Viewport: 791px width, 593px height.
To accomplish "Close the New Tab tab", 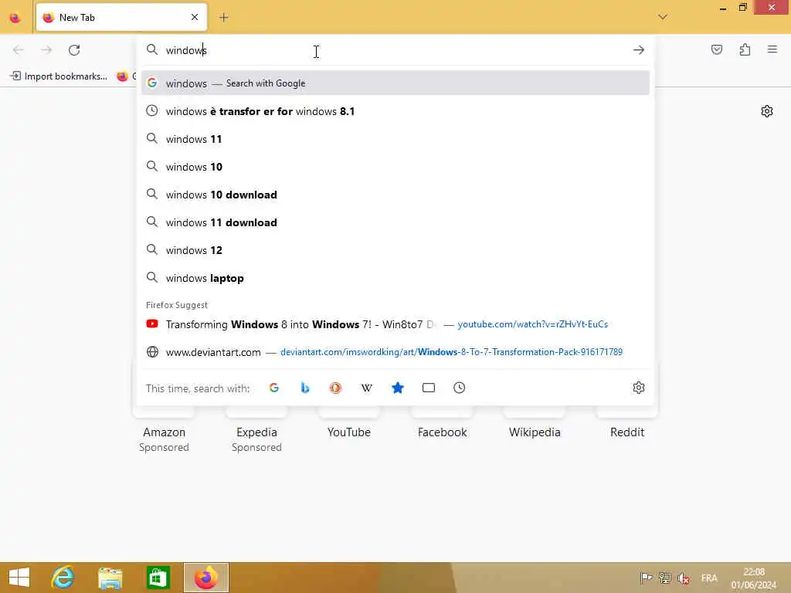I will click(x=195, y=18).
